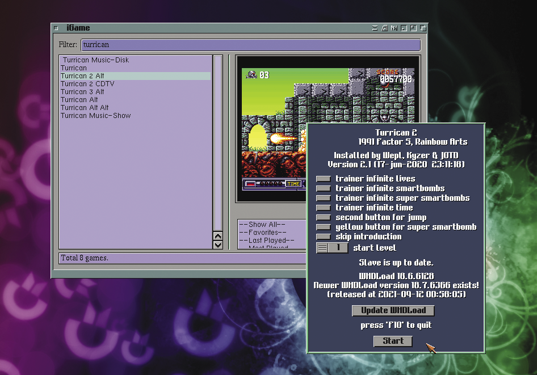Select Turrican Music-Show entry
Image resolution: width=537 pixels, height=375 pixels.
pos(95,115)
